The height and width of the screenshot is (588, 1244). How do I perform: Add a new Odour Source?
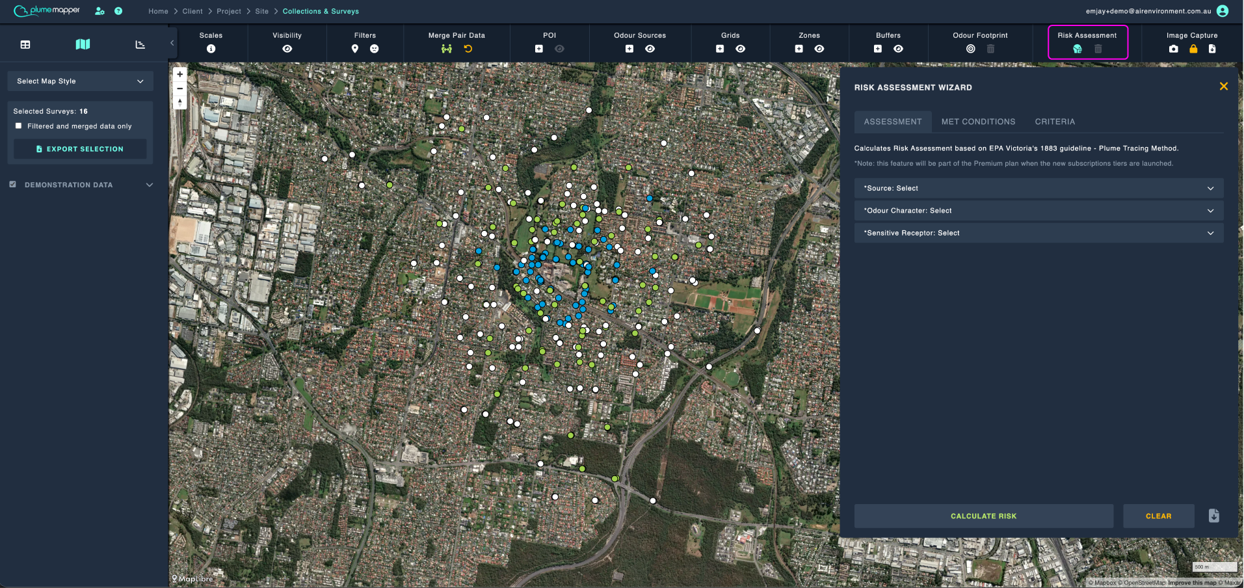coord(629,49)
